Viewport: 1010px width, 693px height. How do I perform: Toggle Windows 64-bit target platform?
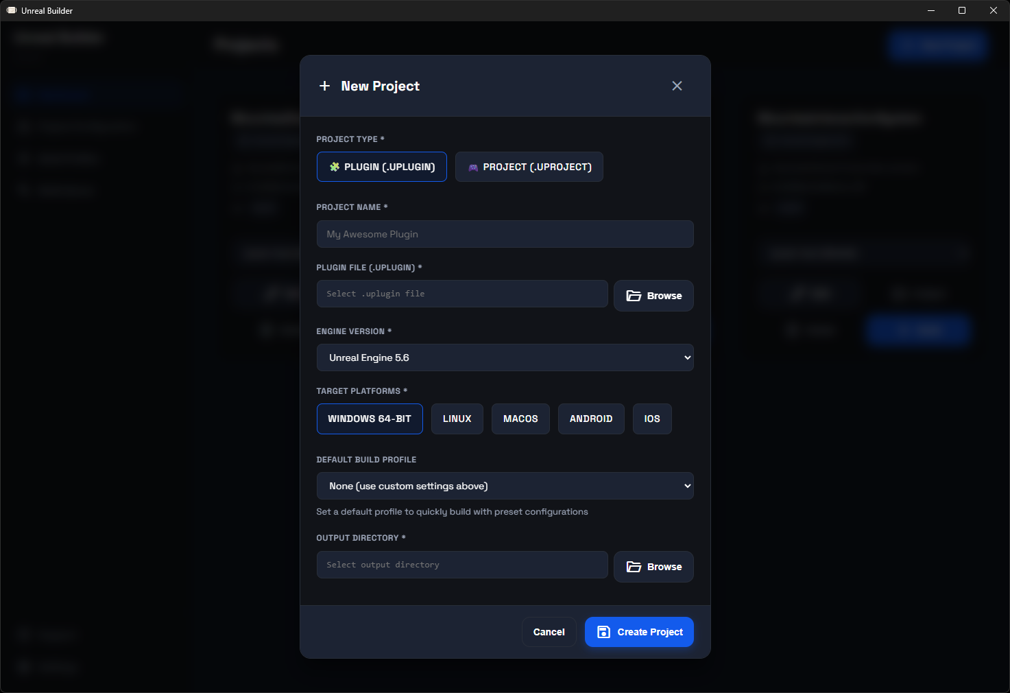[x=370, y=419]
